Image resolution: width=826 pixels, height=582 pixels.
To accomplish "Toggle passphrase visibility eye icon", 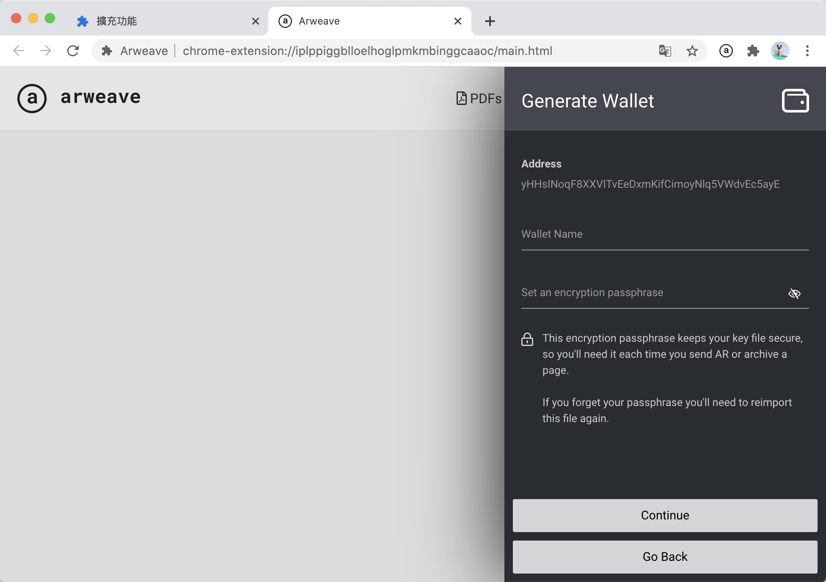I will (x=794, y=293).
